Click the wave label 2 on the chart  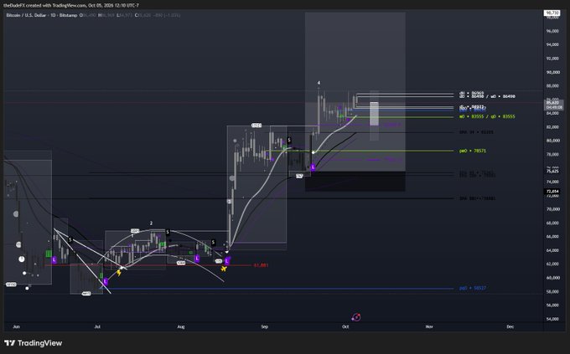point(151,223)
